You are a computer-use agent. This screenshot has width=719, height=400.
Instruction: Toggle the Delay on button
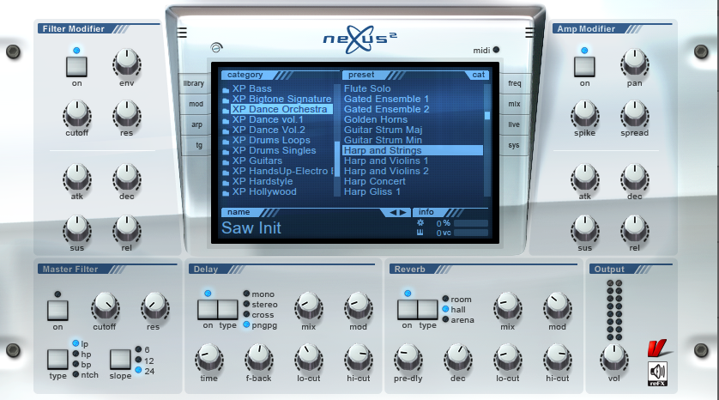208,310
